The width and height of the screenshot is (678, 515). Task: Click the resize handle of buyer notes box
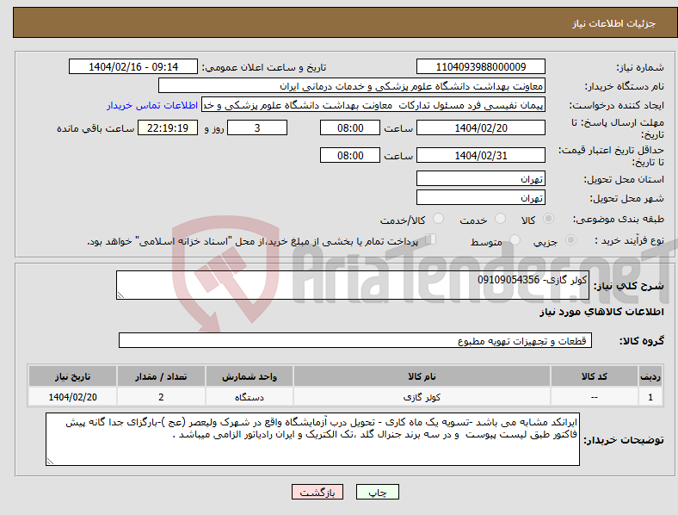pyautogui.click(x=50, y=462)
